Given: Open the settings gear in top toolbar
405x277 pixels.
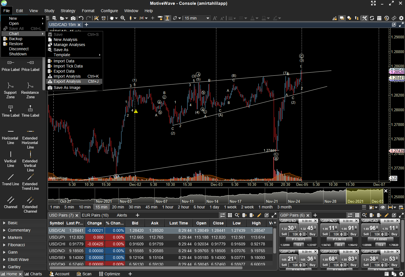Looking at the screenshot, I should coord(401,18).
